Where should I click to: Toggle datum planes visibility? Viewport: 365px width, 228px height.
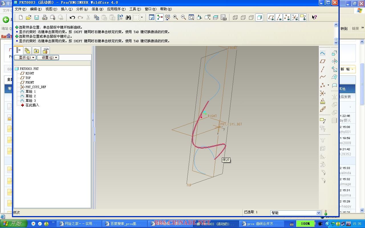(x=271, y=17)
